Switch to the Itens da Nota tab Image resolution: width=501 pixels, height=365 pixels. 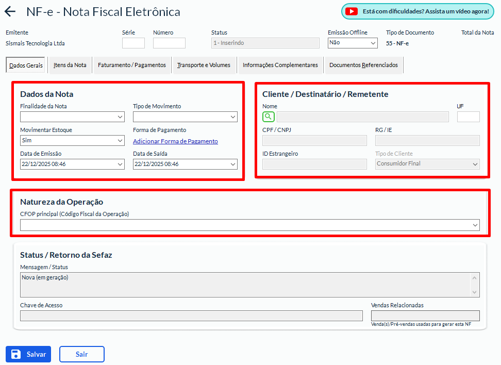click(70, 65)
